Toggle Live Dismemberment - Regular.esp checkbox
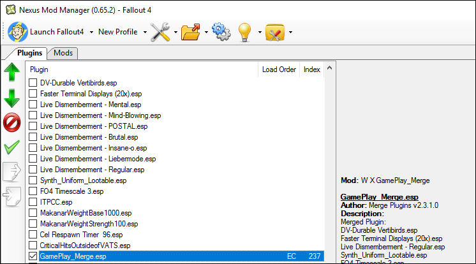476x264 pixels. (x=33, y=170)
